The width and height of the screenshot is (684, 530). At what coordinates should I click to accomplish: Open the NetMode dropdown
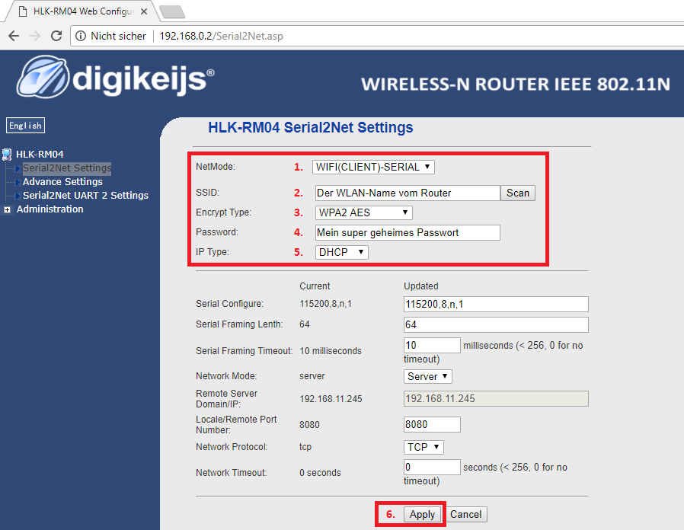373,167
